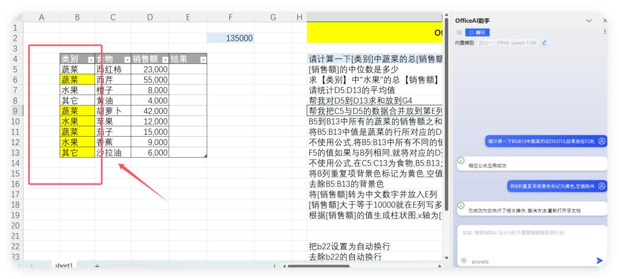Click the 文心一 model provider label
Screen dimensions: 619x279
[485, 42]
